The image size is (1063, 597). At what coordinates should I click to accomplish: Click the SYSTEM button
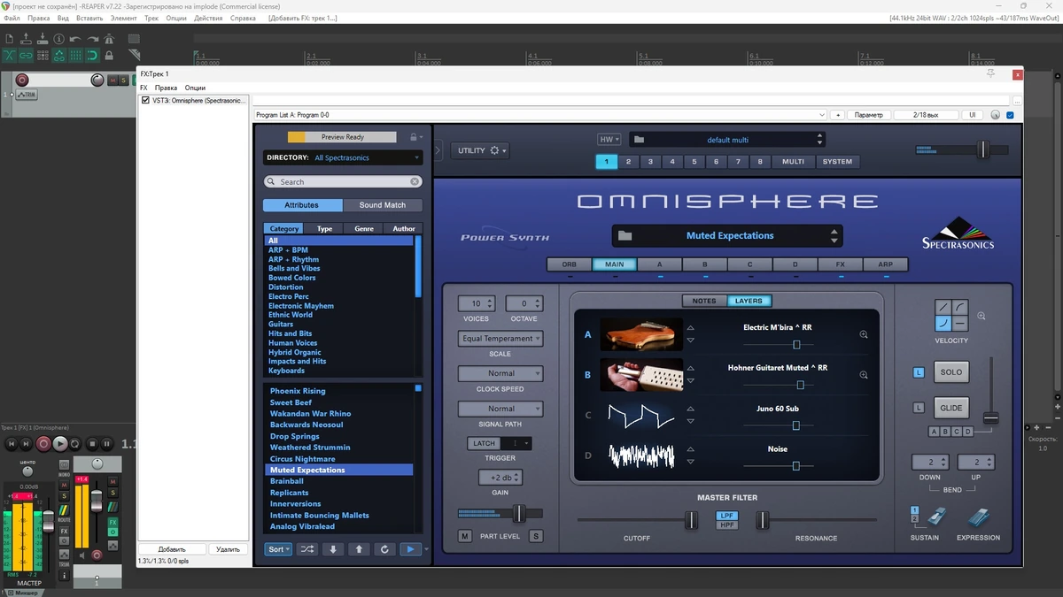coord(837,162)
